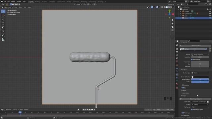The image size is (212, 119).
Task: Click the Remove Canvas button
Action: pyautogui.click(x=195, y=46)
